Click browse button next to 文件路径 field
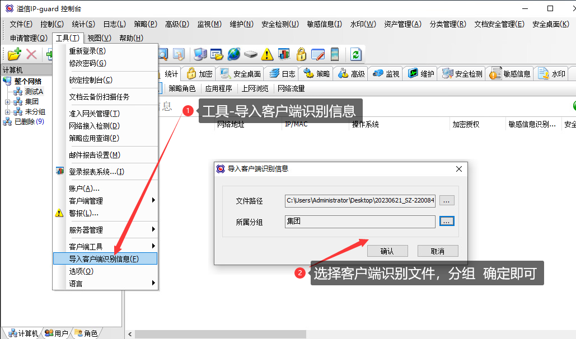 click(447, 200)
